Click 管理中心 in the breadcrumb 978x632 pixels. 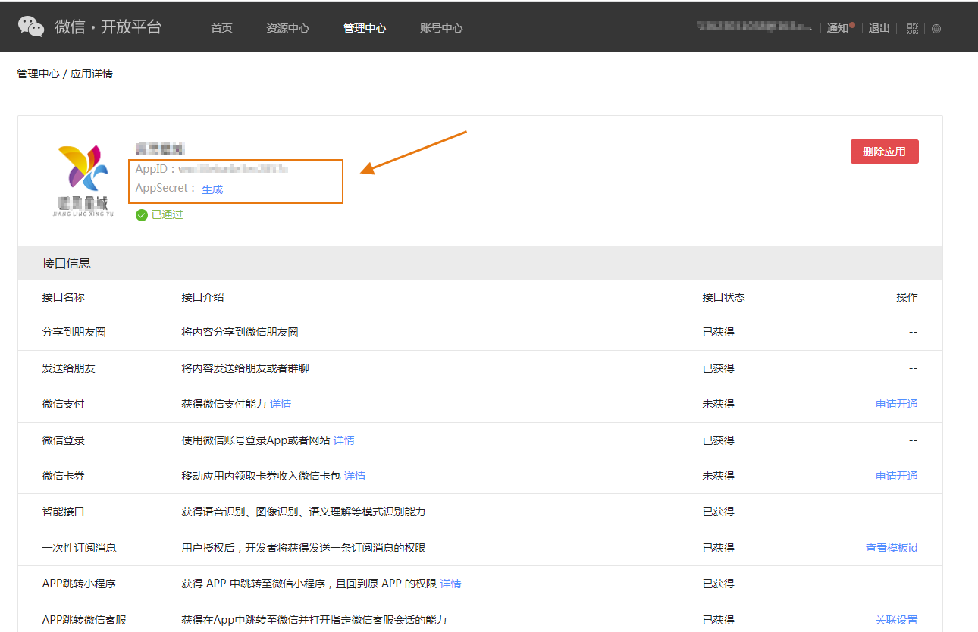pyautogui.click(x=38, y=74)
